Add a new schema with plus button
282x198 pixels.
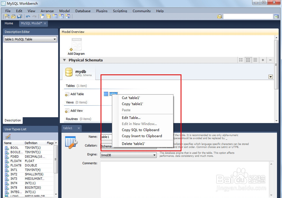click(263, 60)
